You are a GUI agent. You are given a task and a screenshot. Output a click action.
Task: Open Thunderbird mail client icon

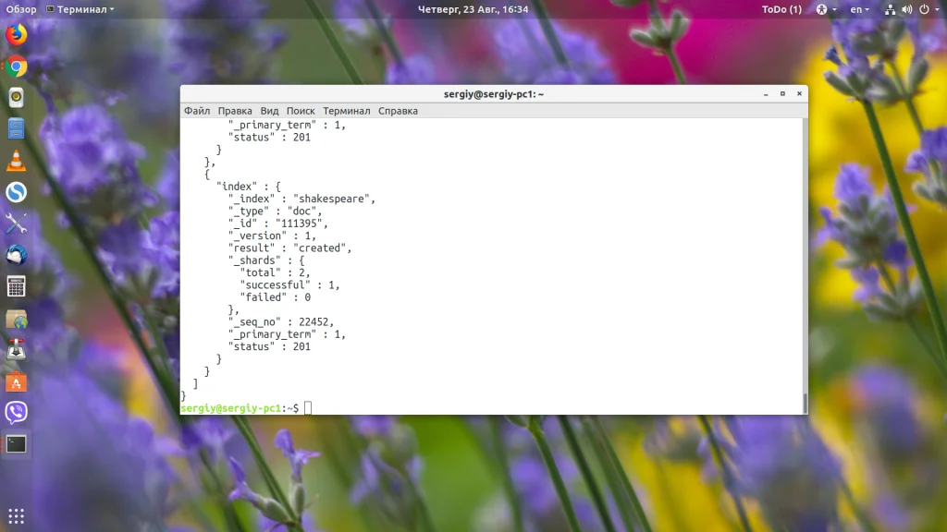(x=17, y=255)
